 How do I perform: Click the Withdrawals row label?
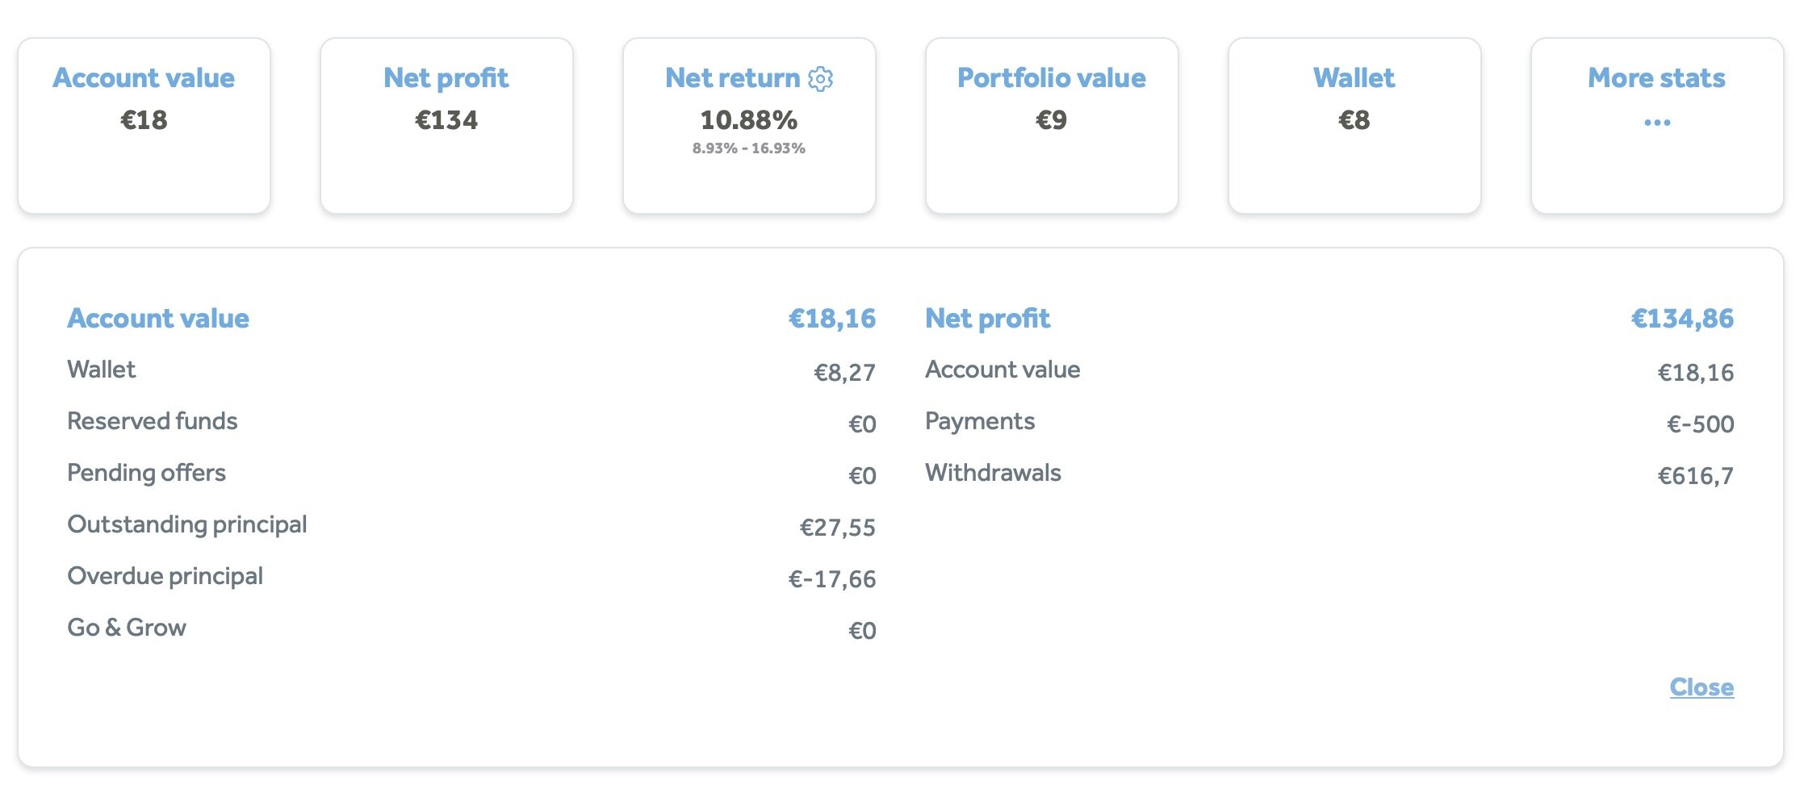[993, 473]
